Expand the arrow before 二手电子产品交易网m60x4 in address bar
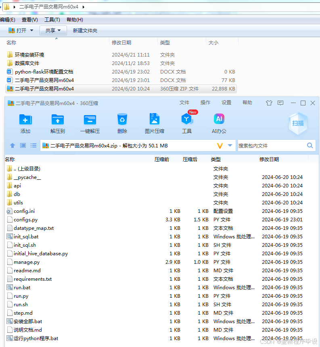This screenshot has height=347, width=320. click(x=15, y=7)
